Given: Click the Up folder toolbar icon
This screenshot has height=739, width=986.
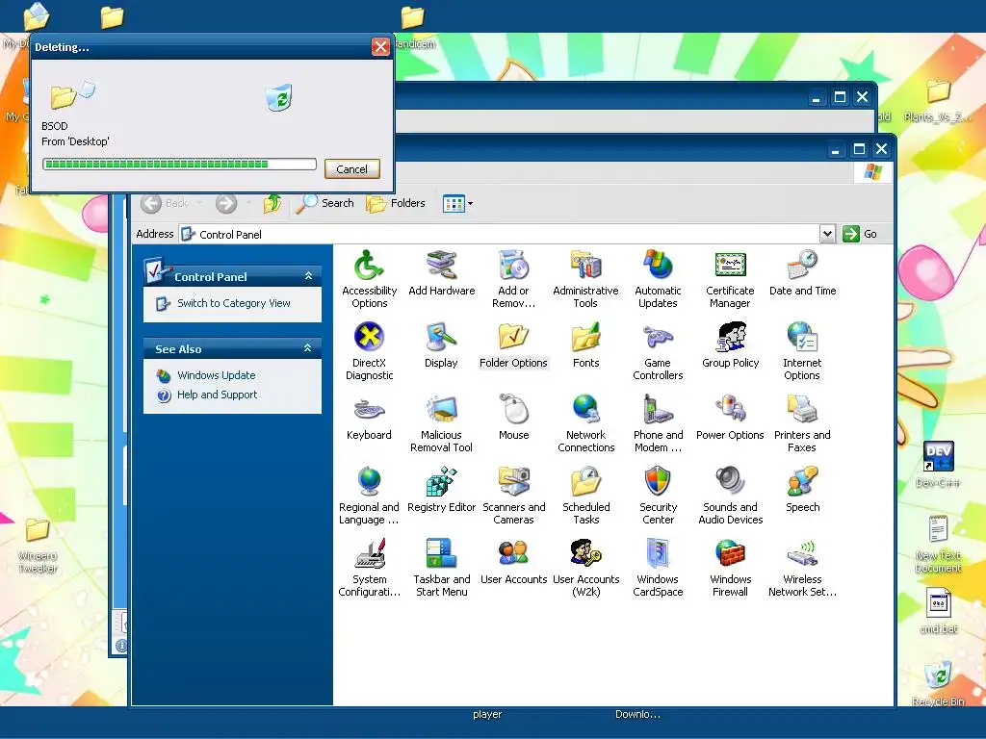Looking at the screenshot, I should coord(272,203).
